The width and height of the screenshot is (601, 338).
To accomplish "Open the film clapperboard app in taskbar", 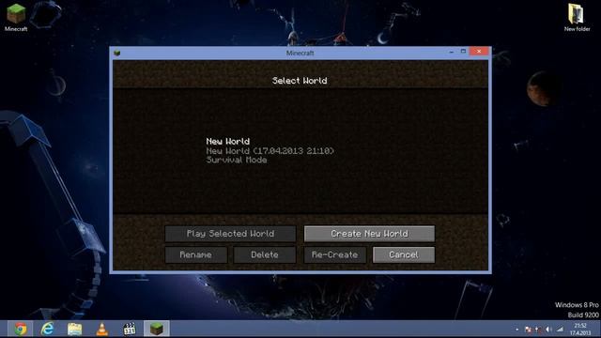I will 130,329.
